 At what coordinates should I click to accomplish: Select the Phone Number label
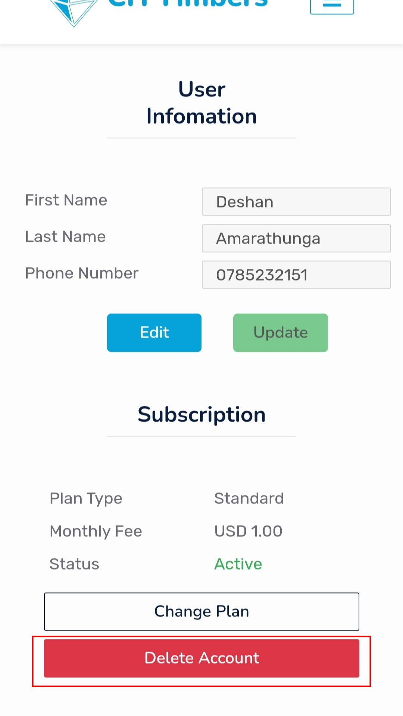pos(82,273)
